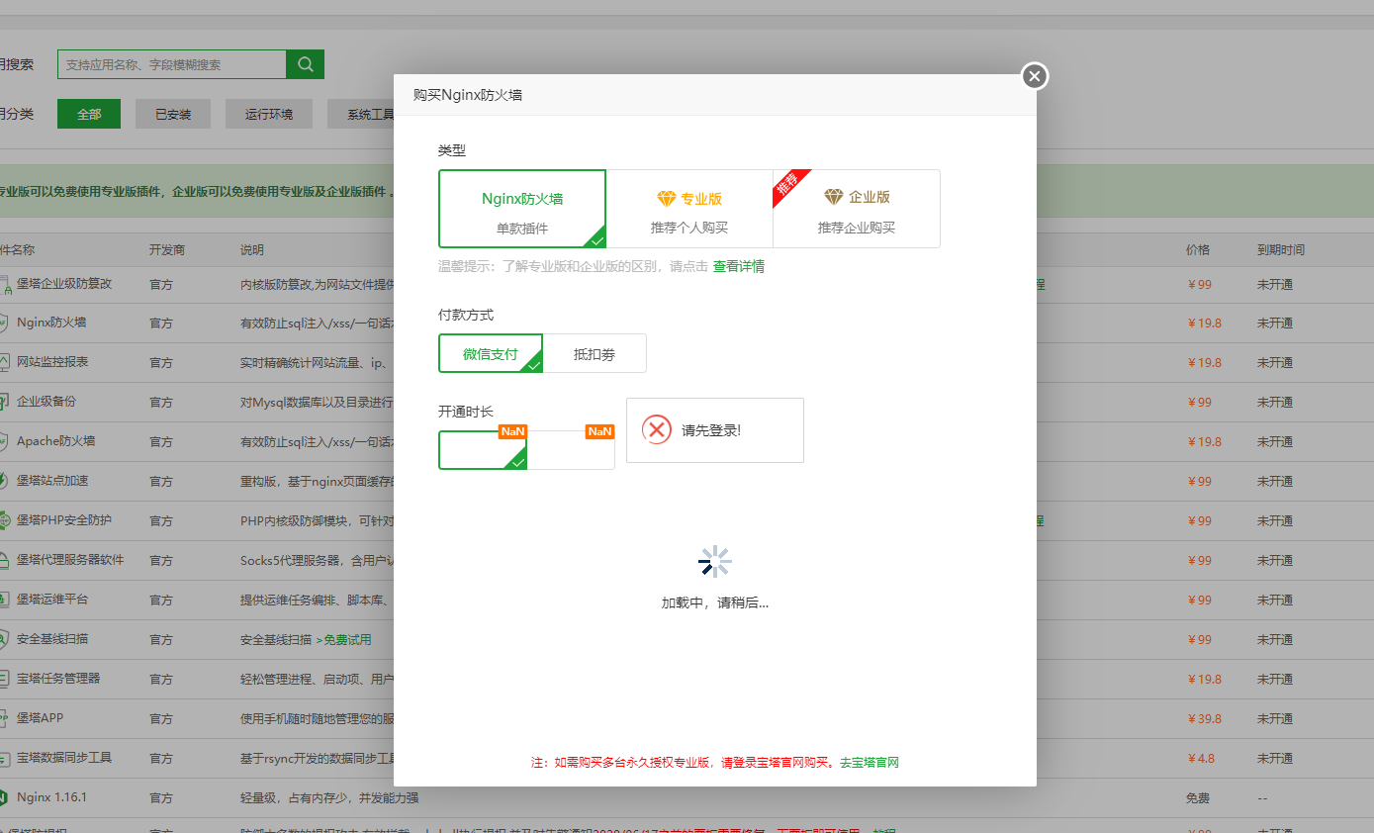
Task: Select the 全部 category tab
Action: pos(89,114)
